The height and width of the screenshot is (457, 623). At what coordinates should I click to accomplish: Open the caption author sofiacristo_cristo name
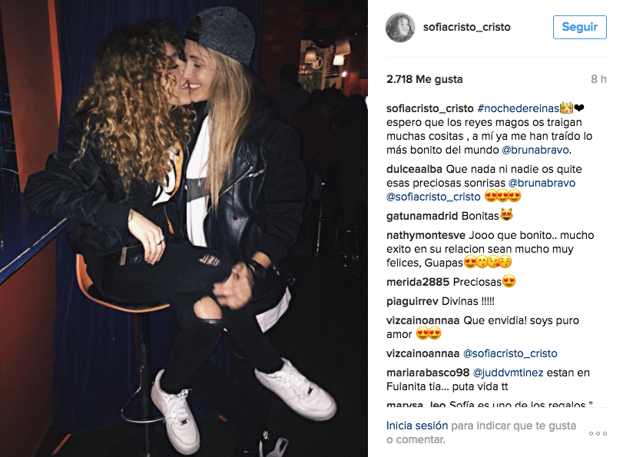coord(430,108)
